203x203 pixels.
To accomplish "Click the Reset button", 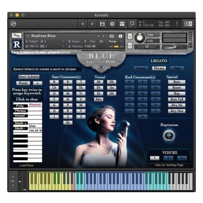I will pos(23,83).
